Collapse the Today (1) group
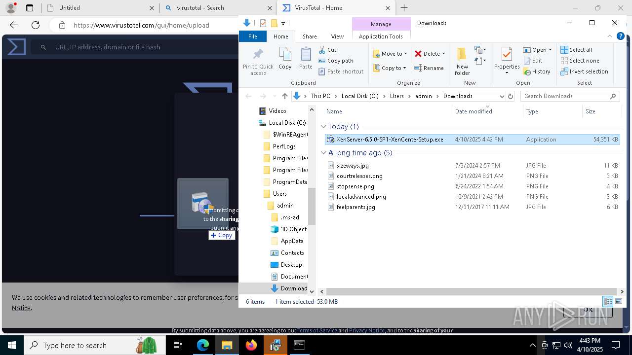Viewport: 632px width, 355px height. 323,127
